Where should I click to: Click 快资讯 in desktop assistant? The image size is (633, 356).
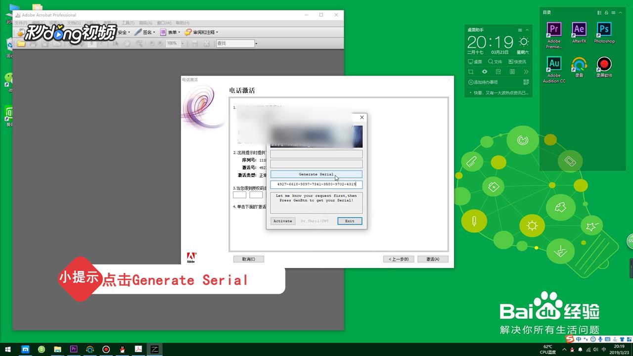(517, 62)
